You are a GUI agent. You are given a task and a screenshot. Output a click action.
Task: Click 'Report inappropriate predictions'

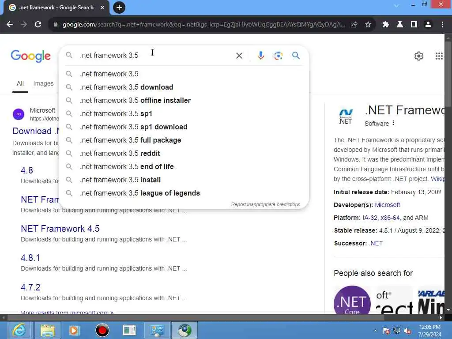click(x=265, y=204)
